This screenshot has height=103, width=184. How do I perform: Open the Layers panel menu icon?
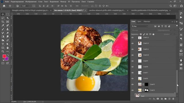point(177,22)
